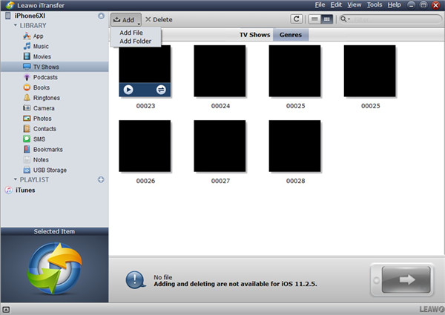
Task: Eject the iPhone6XI device
Action: point(101,16)
